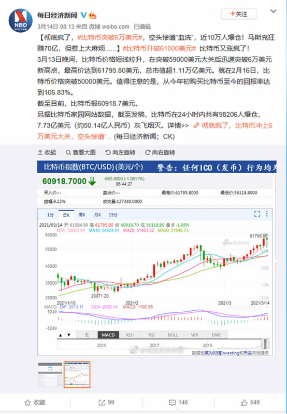Click the 2015 timeline marker

pyautogui.click(x=102, y=346)
